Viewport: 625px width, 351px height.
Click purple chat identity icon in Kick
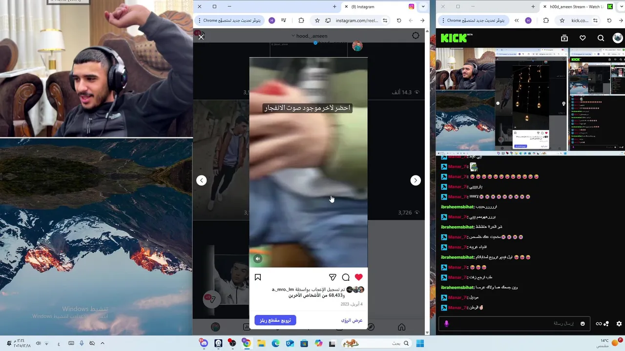tap(446, 324)
